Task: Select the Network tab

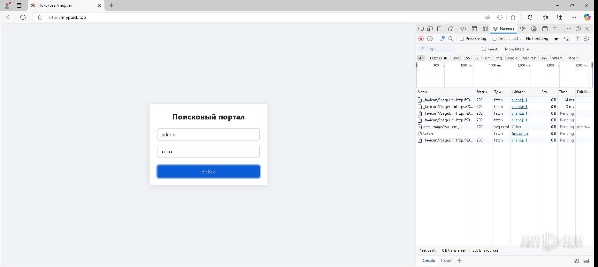Action: tap(504, 29)
